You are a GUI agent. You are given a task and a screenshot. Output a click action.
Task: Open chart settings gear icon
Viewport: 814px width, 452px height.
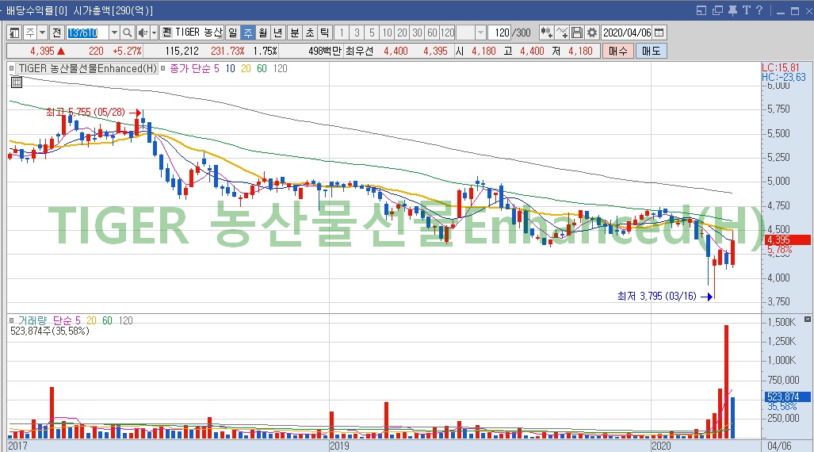coord(592,33)
